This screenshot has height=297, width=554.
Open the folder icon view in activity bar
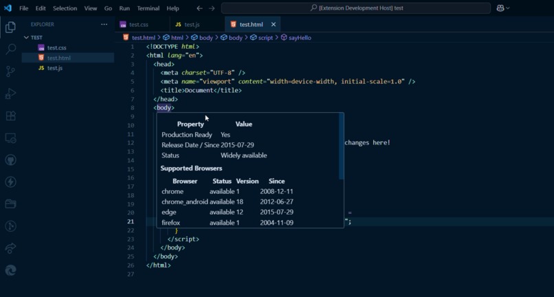tap(10, 204)
